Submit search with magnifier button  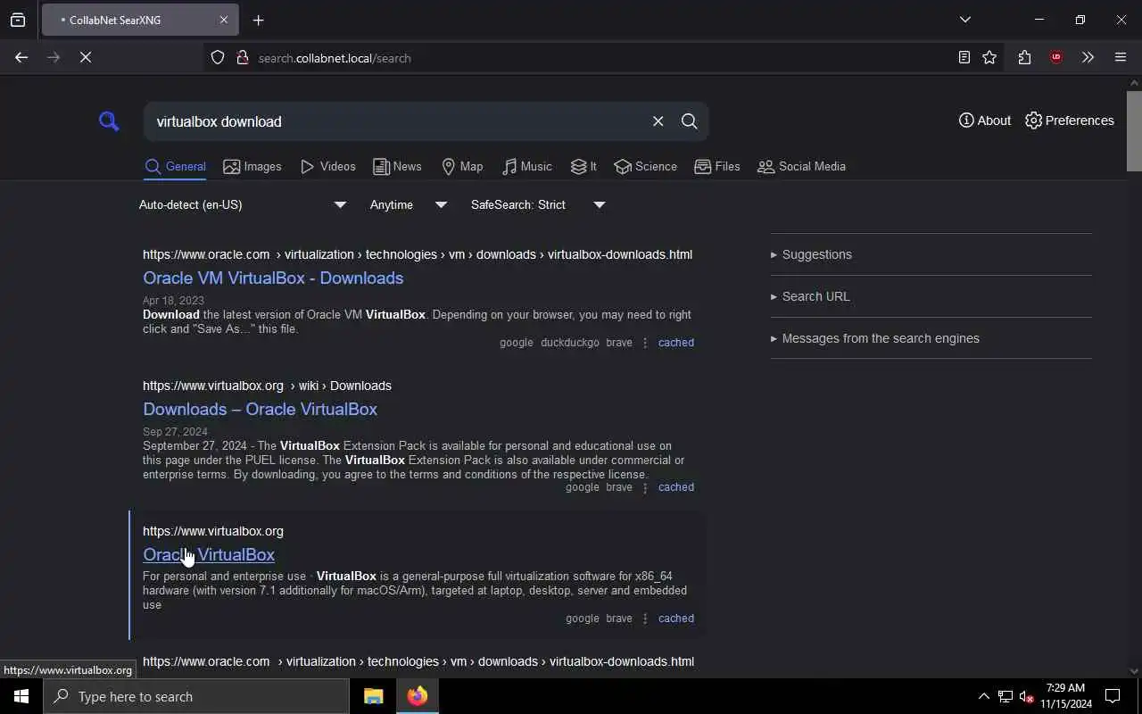point(690,121)
